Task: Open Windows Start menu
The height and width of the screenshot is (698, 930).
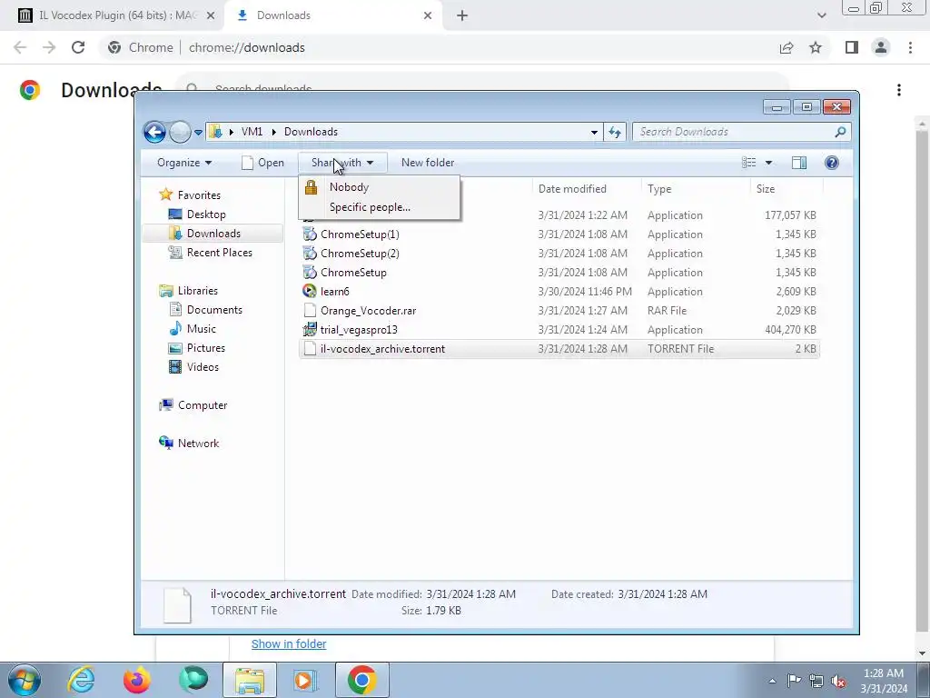Action: (x=24, y=680)
